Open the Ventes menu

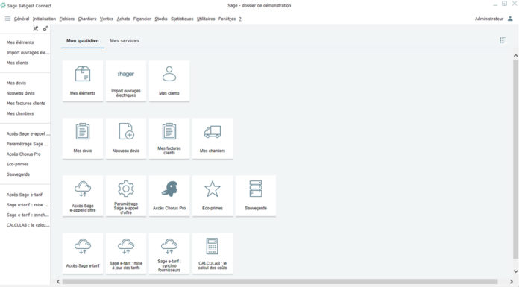click(x=107, y=19)
